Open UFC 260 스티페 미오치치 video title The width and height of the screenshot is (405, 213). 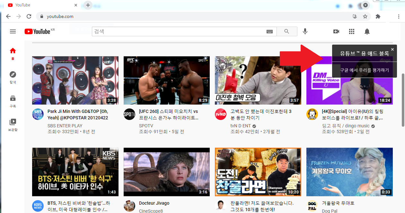(169, 115)
